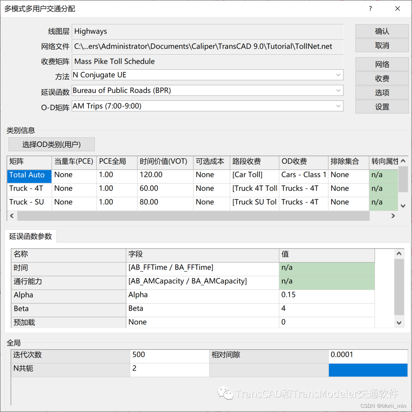Viewport: 412px width, 412px height.
Task: Open the 方法 dropdown showing N Conjugate UE
Action: pyautogui.click(x=338, y=75)
